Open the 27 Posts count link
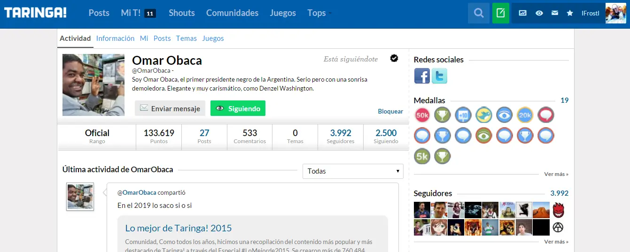 [204, 137]
